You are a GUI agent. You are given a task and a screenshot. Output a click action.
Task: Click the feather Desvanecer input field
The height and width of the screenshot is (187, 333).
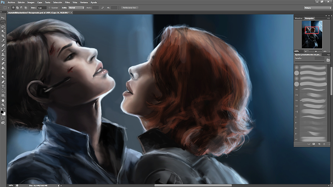point(42,8)
